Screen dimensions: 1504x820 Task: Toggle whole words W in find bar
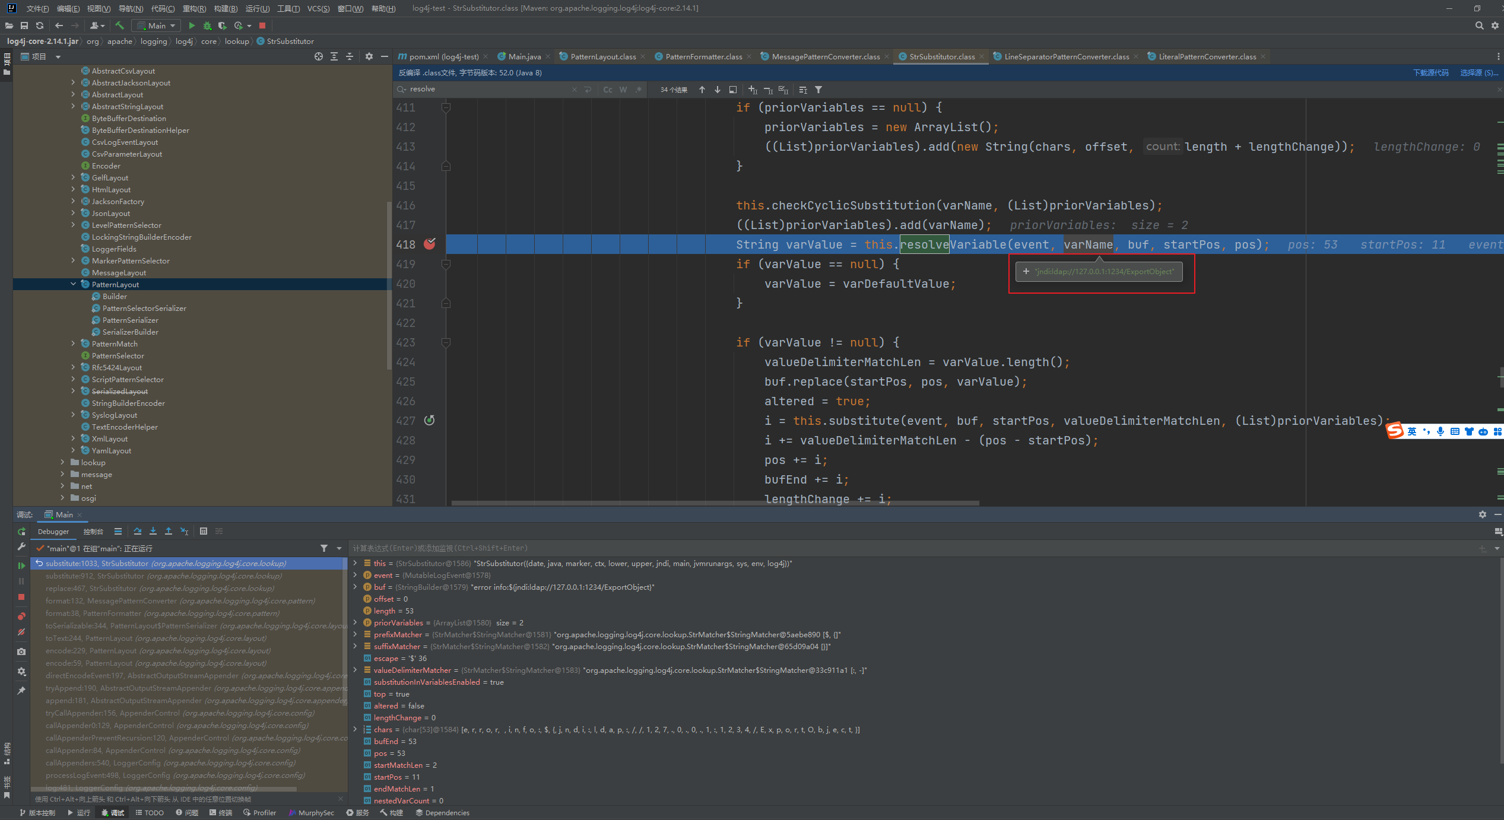[623, 90]
